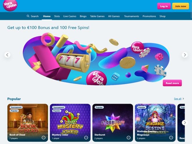Click the Search field in navigation
Image resolution: width=192 pixels, height=144 pixels.
point(33,16)
